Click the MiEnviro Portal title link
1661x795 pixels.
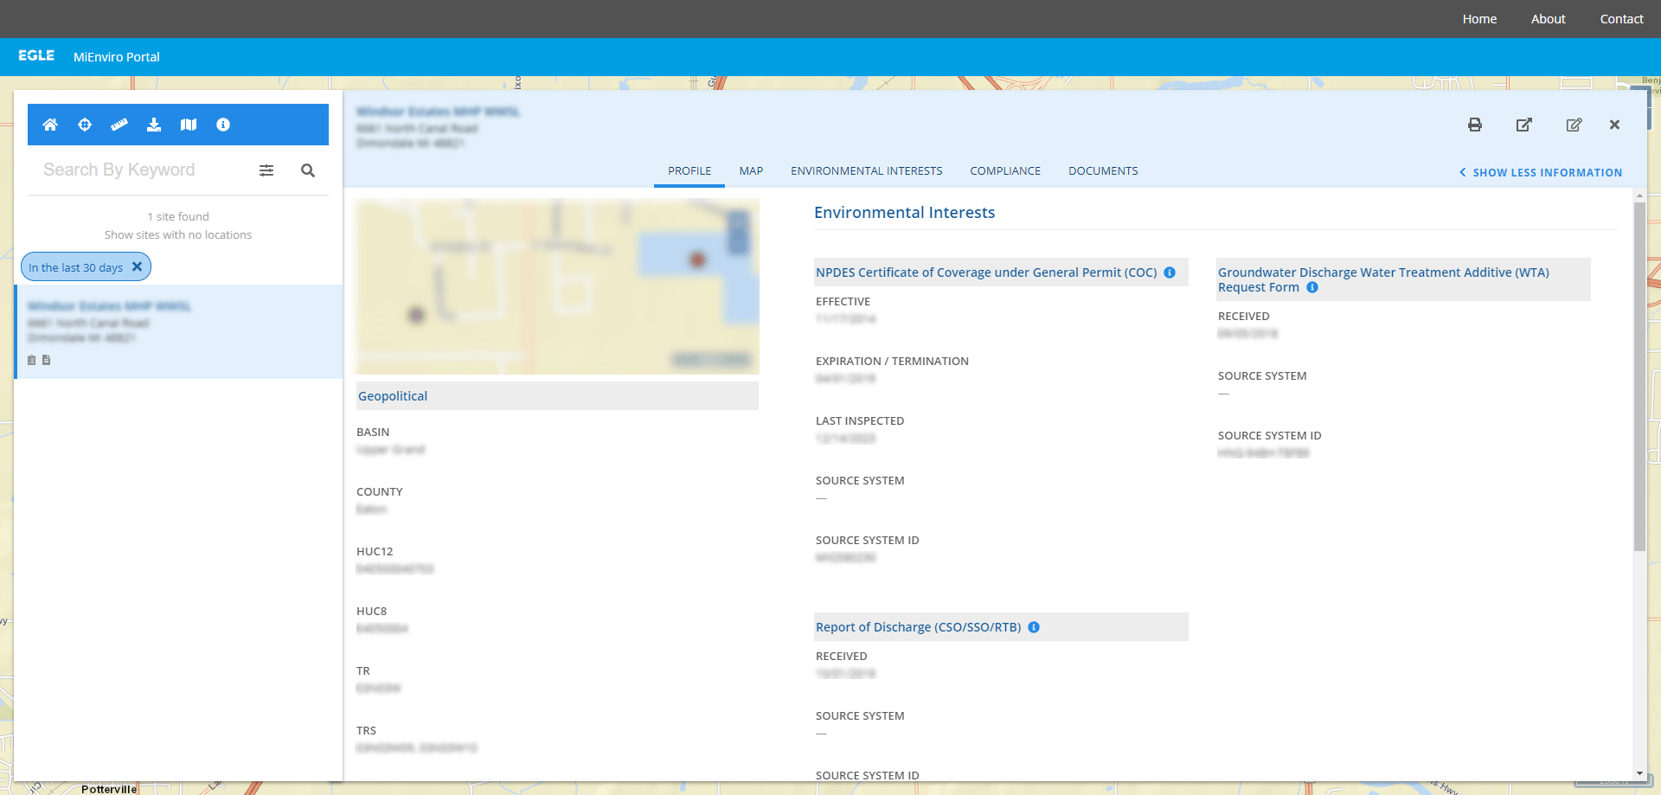tap(117, 57)
